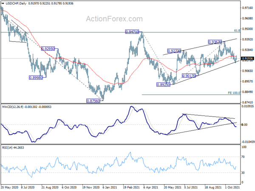Click the MACD axis value 0.010935
This screenshot has height=191, width=255.
248,107
